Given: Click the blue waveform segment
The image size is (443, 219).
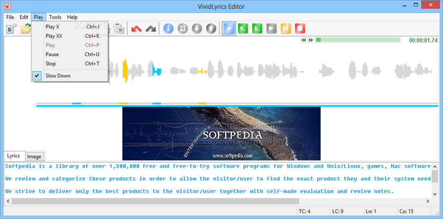Looking at the screenshot, I should (x=157, y=71).
